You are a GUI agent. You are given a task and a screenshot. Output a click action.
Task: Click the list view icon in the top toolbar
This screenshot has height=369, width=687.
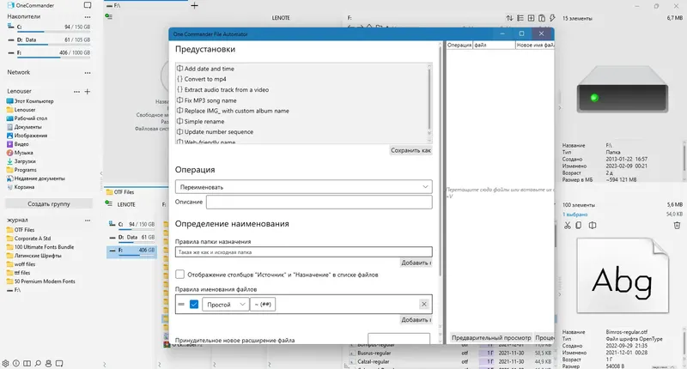click(x=520, y=18)
